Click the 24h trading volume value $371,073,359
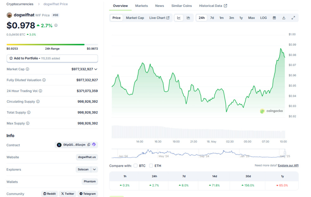Screen dimensions: 311x197 click(87, 91)
